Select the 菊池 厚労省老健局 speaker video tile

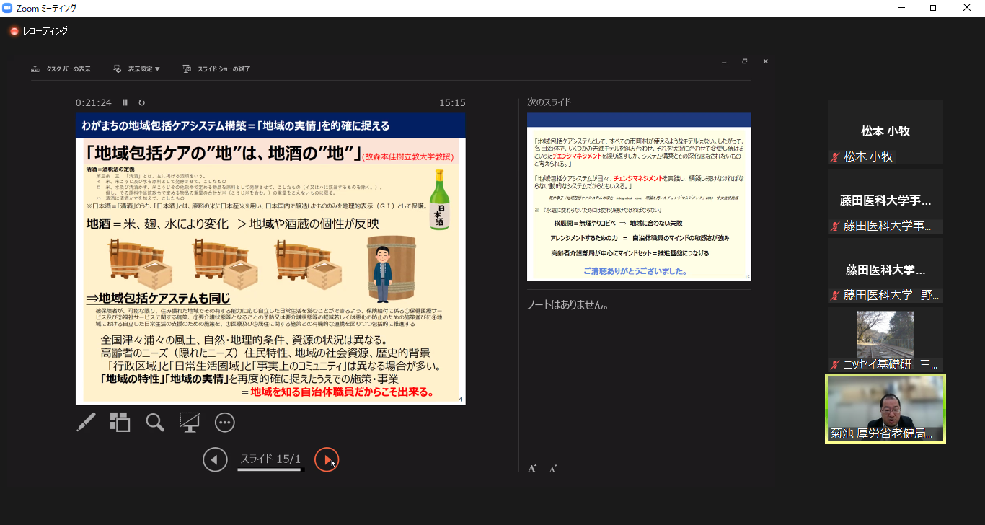(885, 408)
